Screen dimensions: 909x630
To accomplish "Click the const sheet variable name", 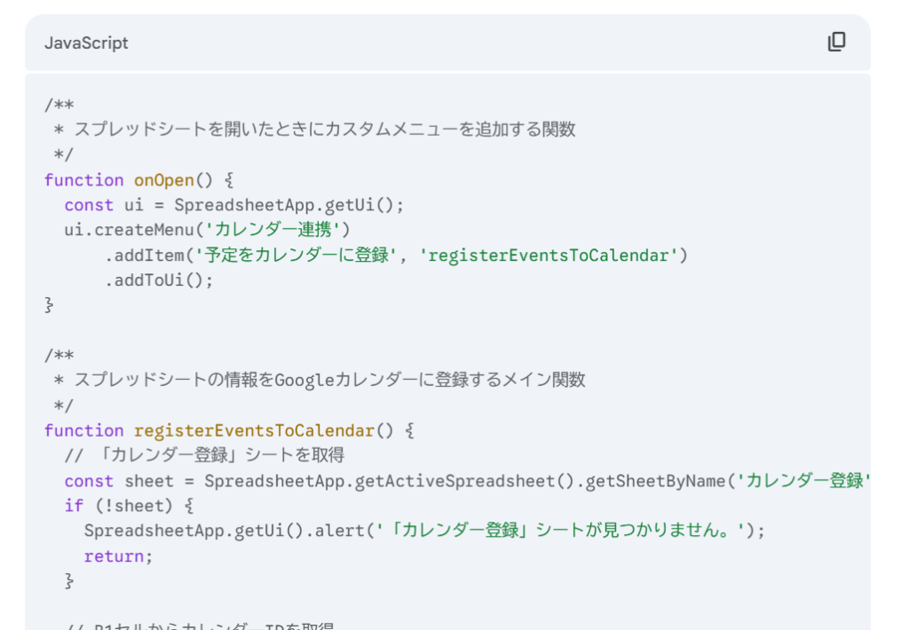I will (149, 481).
